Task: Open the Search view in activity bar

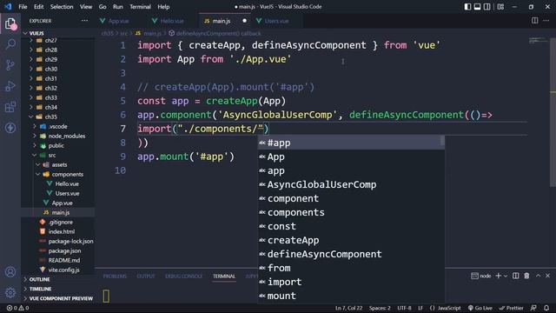Action: click(10, 44)
